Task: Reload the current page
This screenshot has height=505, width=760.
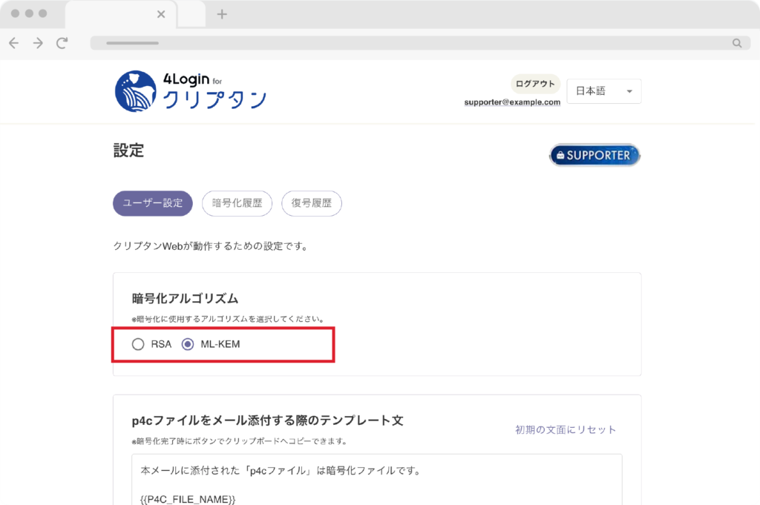Action: [x=62, y=43]
